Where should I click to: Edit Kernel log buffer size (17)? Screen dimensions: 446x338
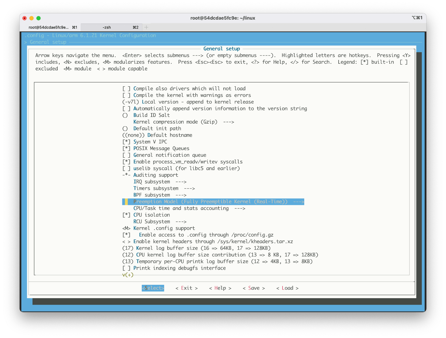pos(197,248)
